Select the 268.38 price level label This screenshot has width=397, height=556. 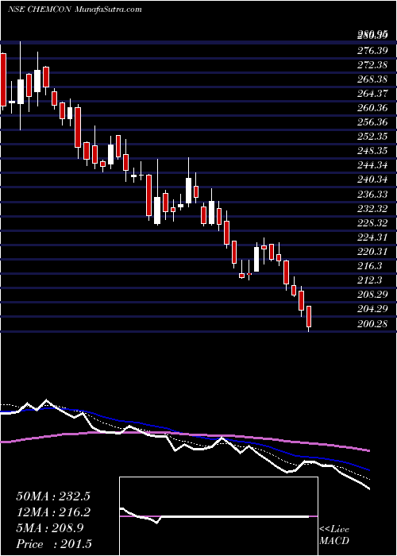[372, 79]
